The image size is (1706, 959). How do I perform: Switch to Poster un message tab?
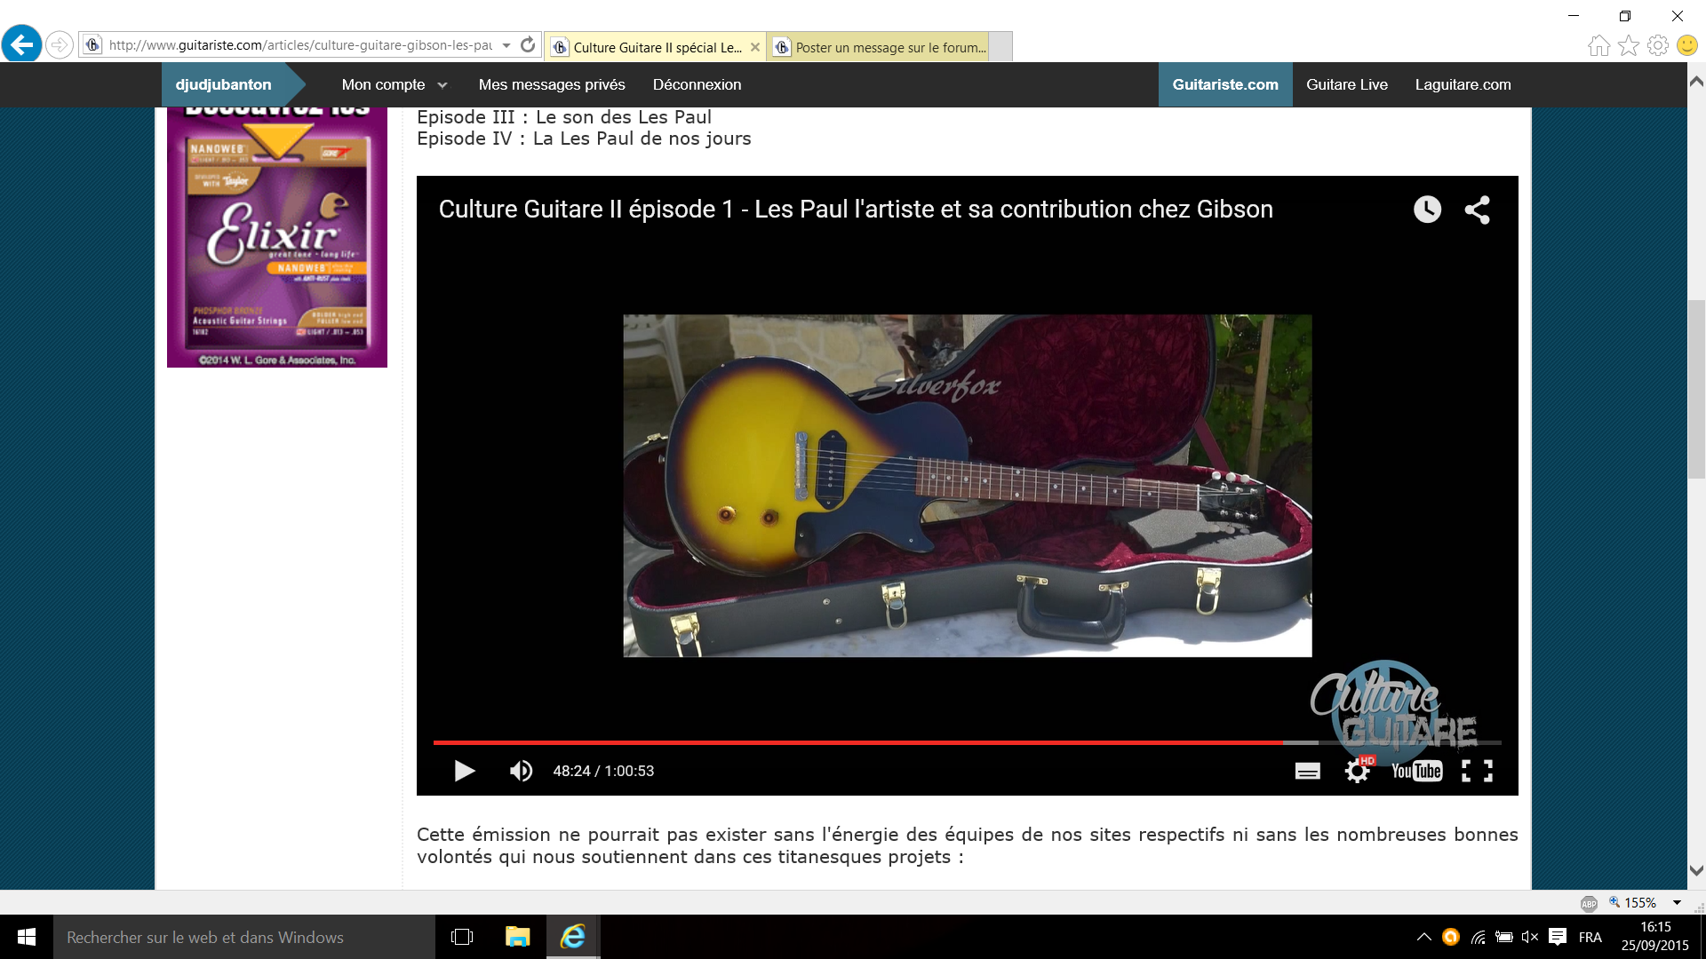(x=880, y=47)
